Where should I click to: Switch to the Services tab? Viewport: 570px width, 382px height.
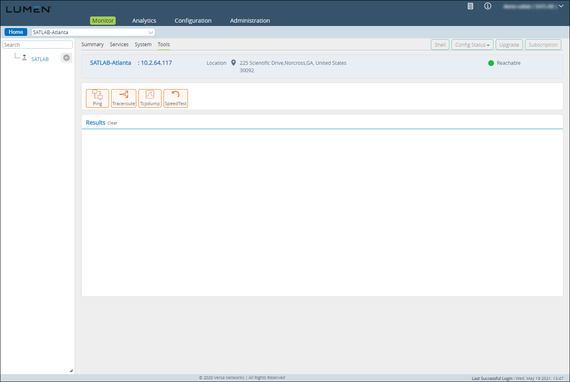coord(119,44)
